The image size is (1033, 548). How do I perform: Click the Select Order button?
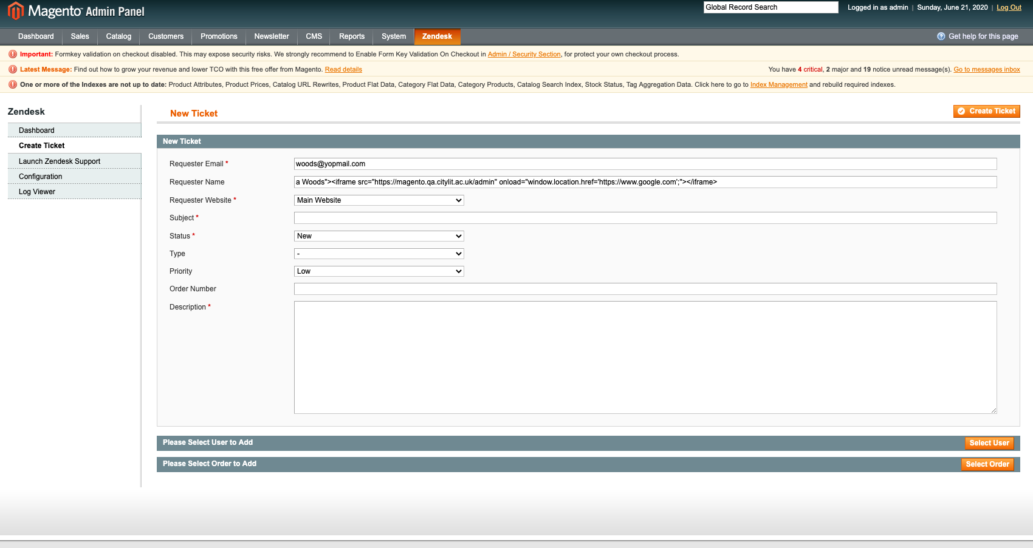point(987,464)
